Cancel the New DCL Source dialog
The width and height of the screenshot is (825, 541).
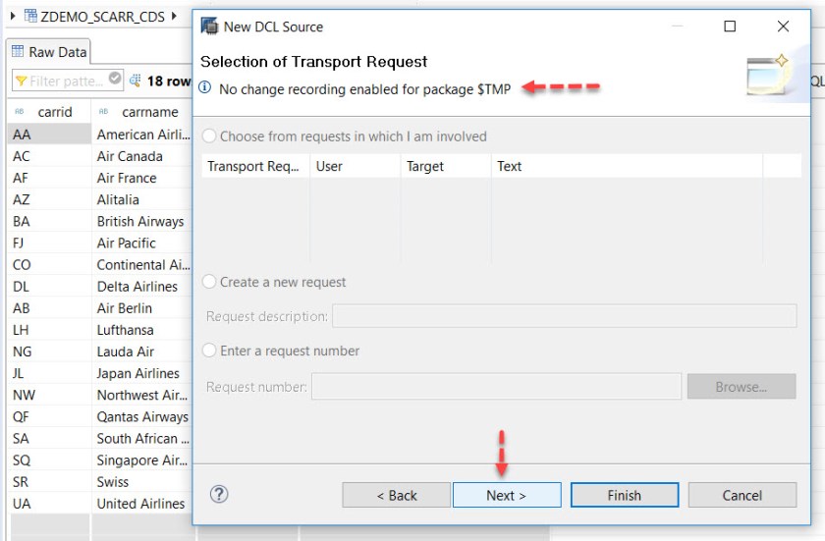[x=742, y=495]
